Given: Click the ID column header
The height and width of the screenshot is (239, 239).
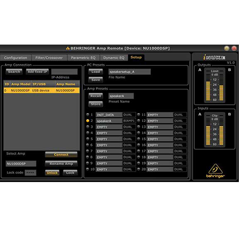Looking at the screenshot, I should 7,84.
